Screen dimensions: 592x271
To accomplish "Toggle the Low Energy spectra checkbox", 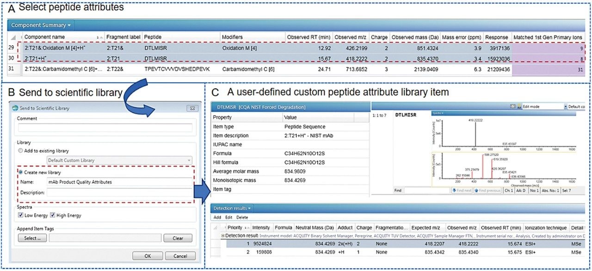I will (x=20, y=215).
